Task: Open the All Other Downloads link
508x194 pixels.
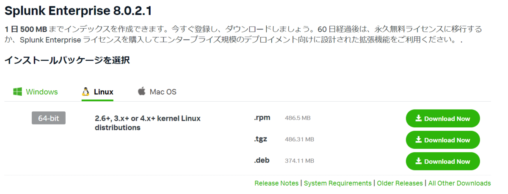Action: point(459,183)
